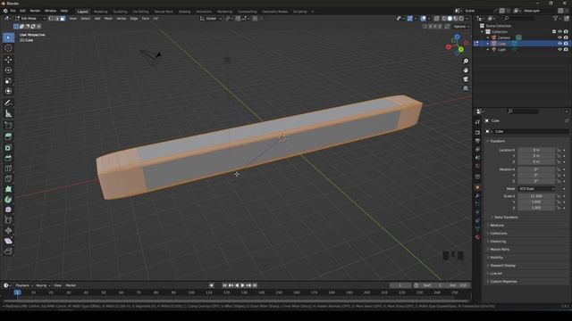
Task: Select the Annotate pencil tool
Action: [x=8, y=103]
